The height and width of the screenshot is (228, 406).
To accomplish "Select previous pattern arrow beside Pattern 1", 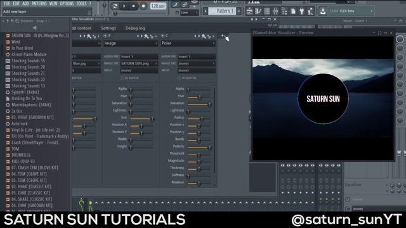I will pyautogui.click(x=206, y=11).
